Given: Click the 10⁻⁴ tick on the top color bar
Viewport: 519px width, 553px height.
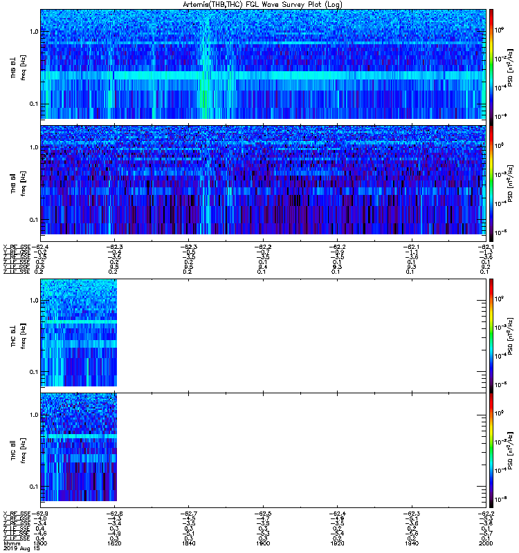Looking at the screenshot, I should click(500, 88).
